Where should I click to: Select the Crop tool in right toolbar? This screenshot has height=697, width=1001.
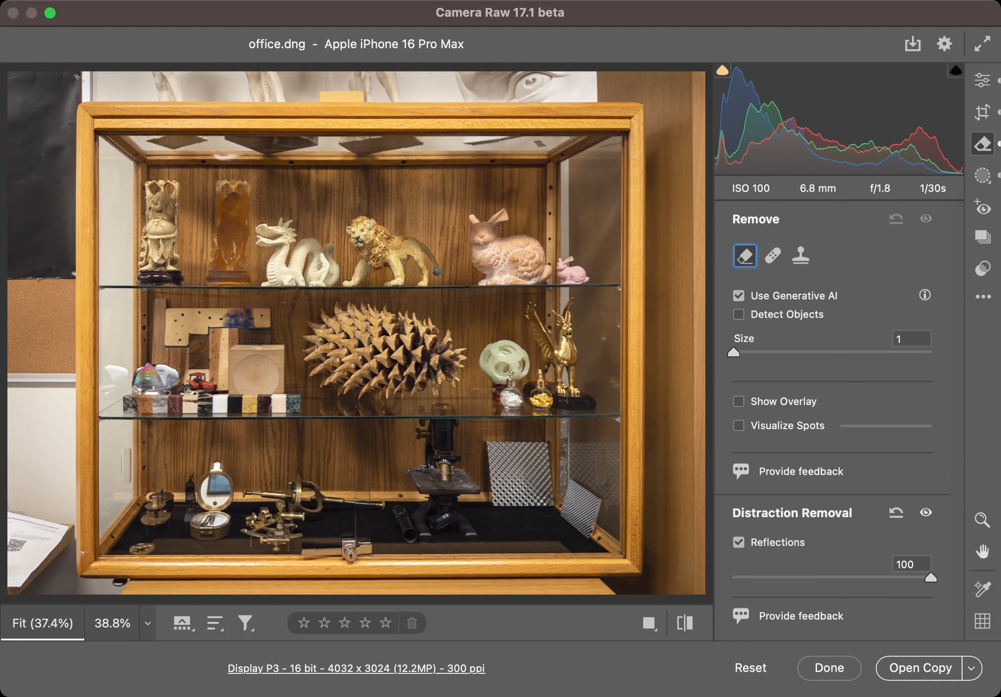click(x=982, y=112)
